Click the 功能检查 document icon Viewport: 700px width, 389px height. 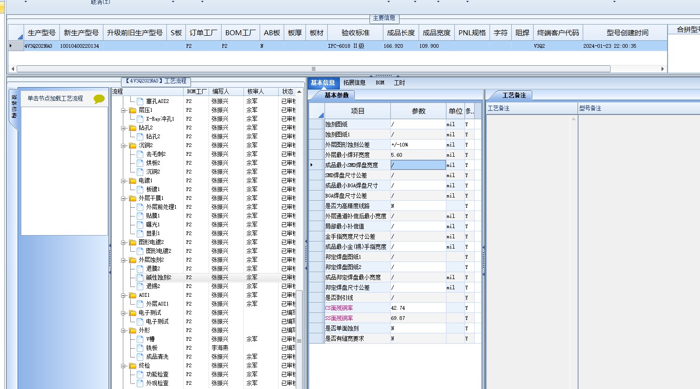pos(140,374)
